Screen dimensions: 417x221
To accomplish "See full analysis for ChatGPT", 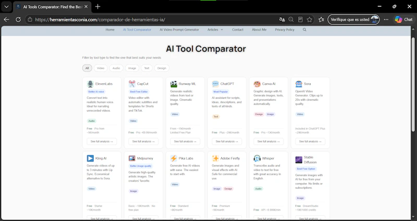I will [x=227, y=141].
